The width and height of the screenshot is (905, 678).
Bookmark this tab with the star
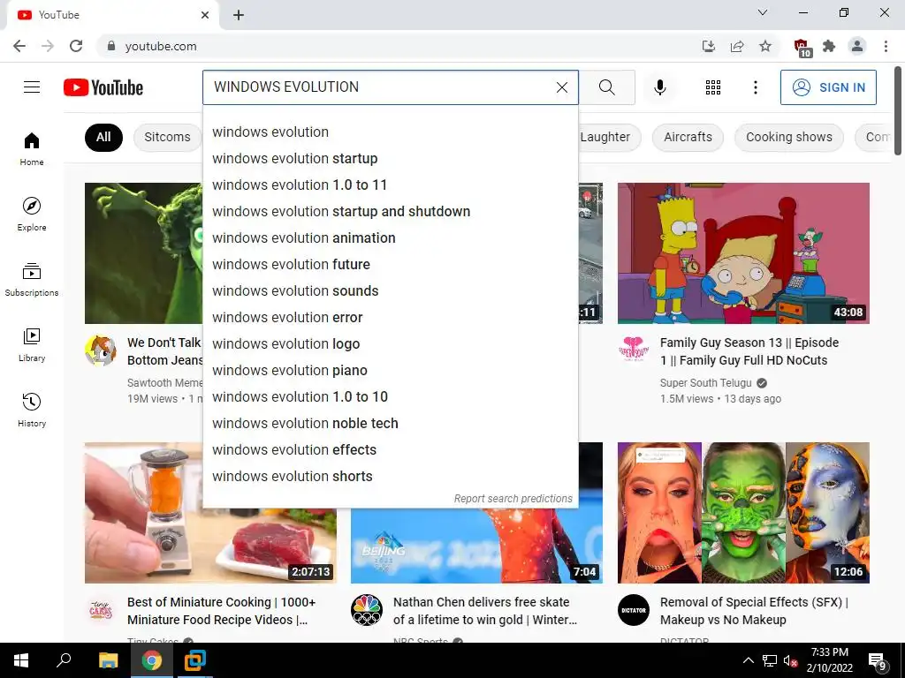tap(764, 46)
